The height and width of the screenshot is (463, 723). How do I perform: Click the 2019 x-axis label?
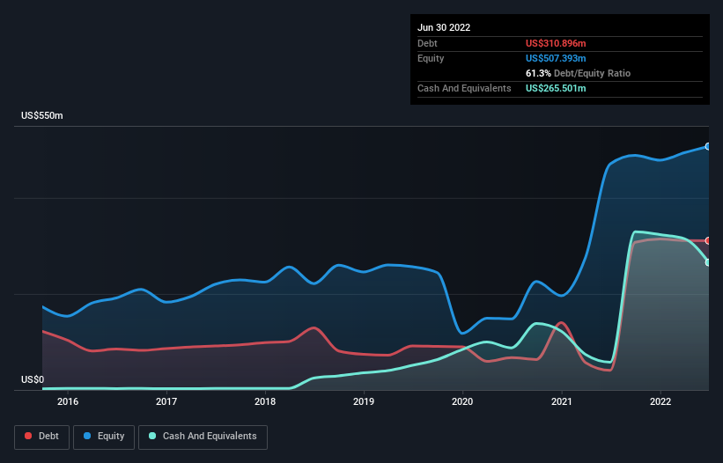(x=364, y=401)
